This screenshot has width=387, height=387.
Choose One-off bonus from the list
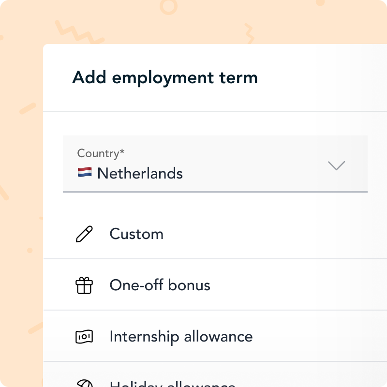point(160,285)
